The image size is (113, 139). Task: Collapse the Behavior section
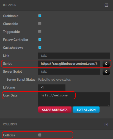click(106, 5)
